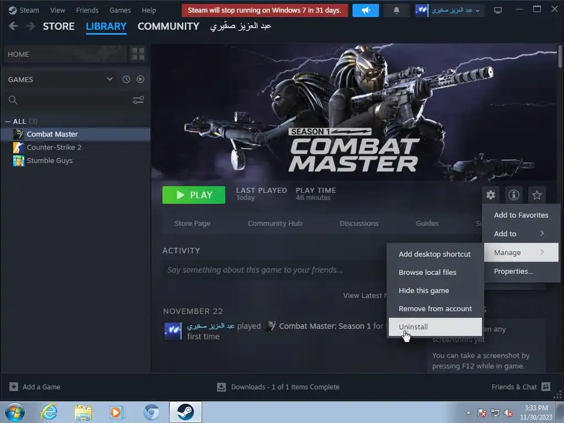Go to the LIBRARY tab
Screen dimensions: 564x423
point(106,26)
